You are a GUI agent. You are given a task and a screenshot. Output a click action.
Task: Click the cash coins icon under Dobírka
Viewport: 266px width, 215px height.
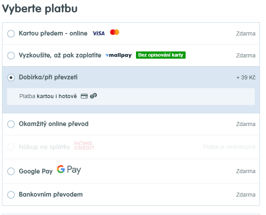click(x=94, y=96)
